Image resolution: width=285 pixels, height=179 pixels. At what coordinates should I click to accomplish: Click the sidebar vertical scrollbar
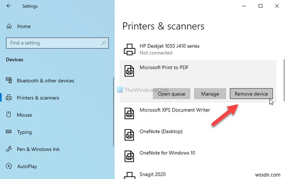(114, 111)
